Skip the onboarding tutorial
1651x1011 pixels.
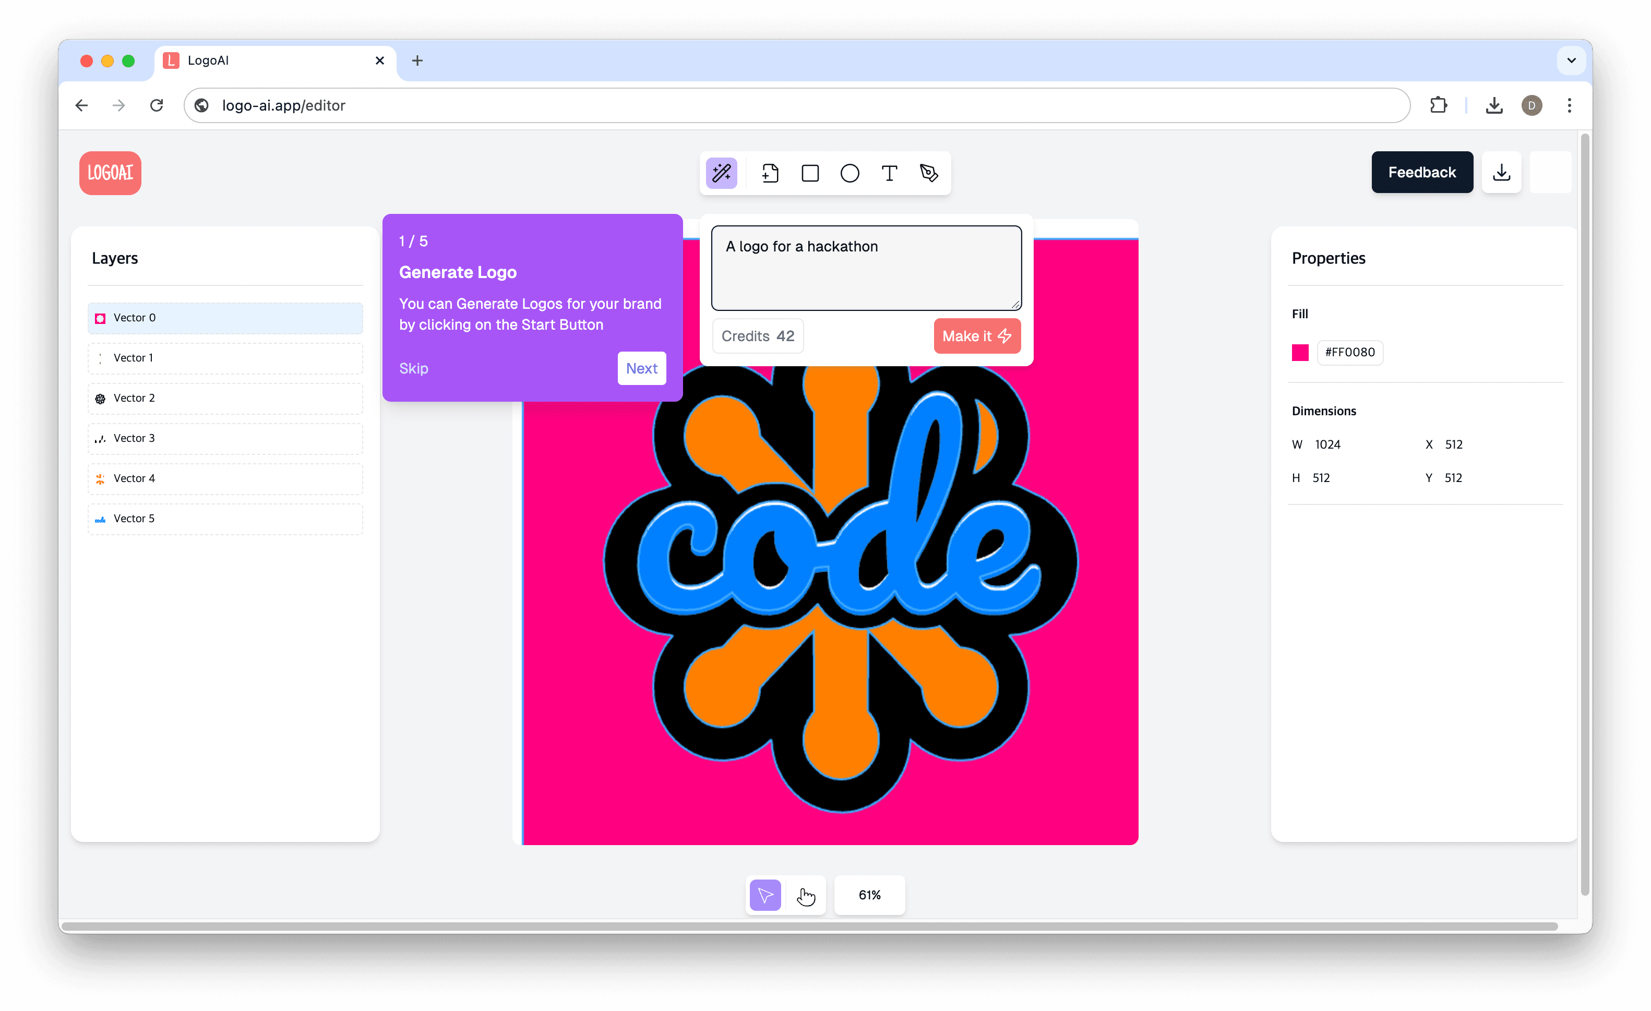(413, 368)
